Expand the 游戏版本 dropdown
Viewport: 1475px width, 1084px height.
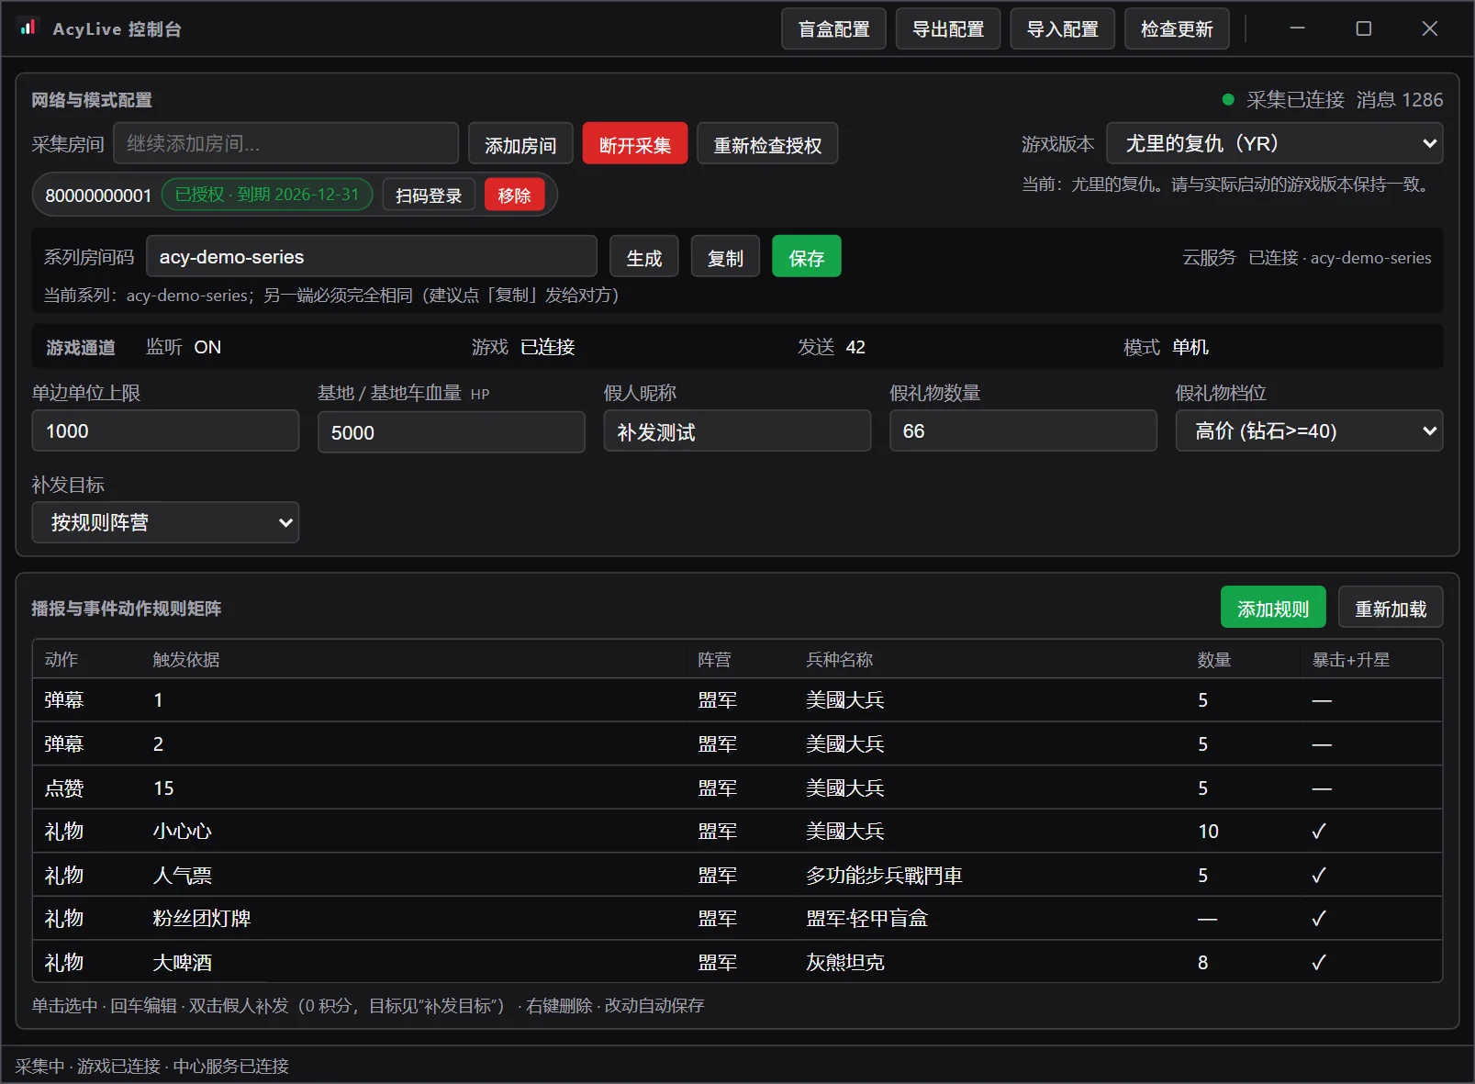click(x=1275, y=143)
